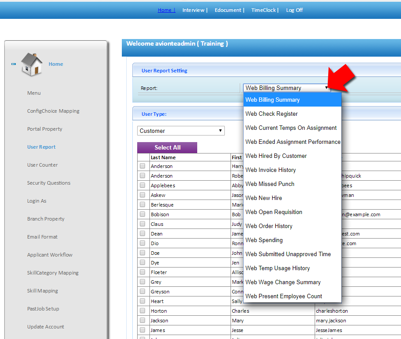Check the Floeter row checkbox

142,272
